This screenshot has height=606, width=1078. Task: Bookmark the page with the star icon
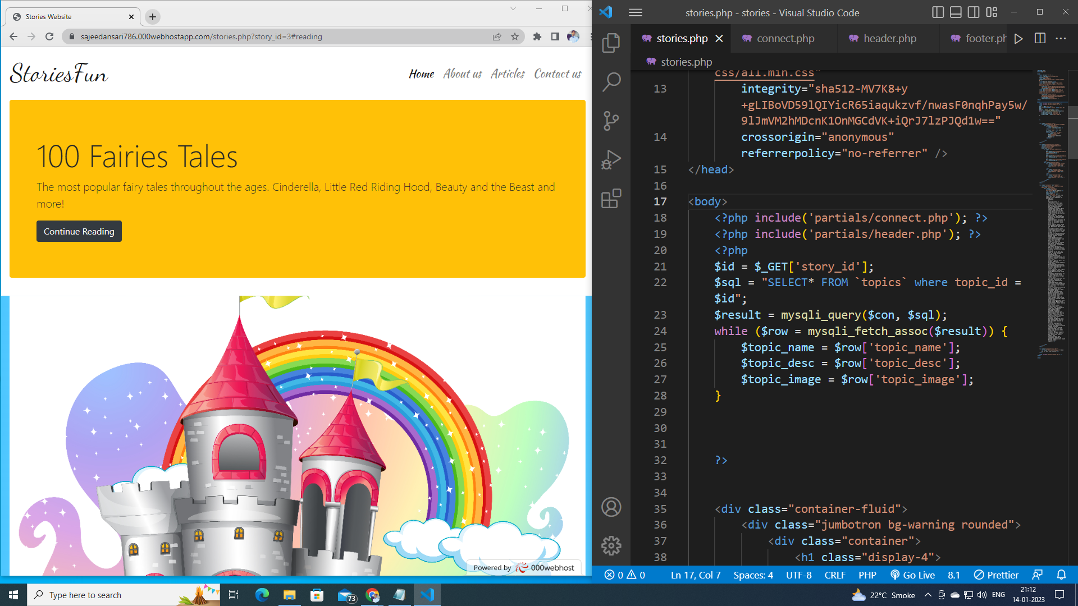[515, 36]
